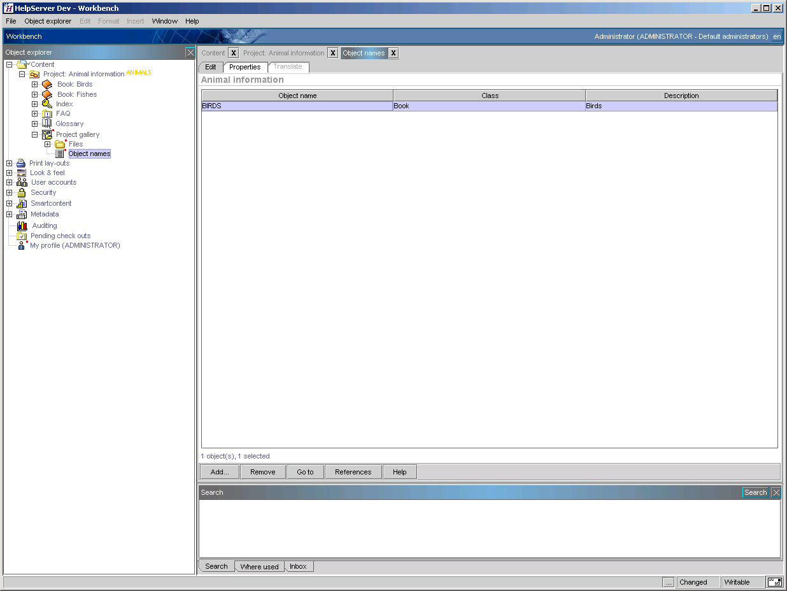787x591 pixels.
Task: Expand the Smartcontent node
Action: [x=10, y=203]
